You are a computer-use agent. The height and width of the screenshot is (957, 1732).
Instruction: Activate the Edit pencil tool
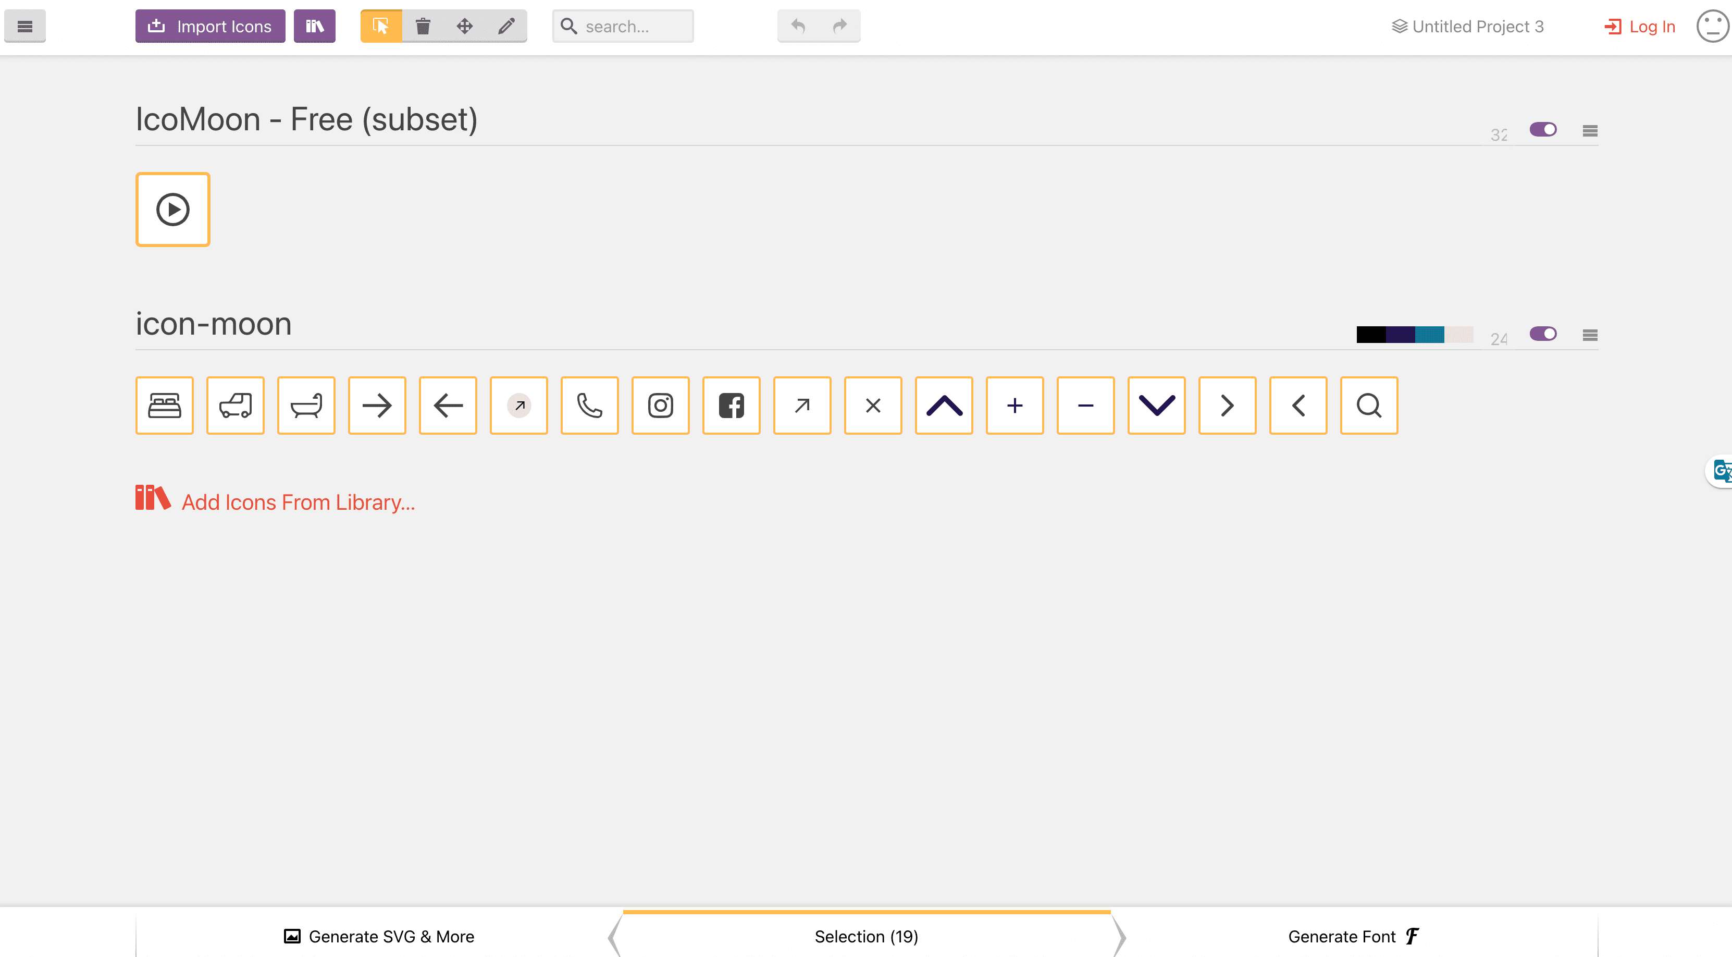pos(506,26)
